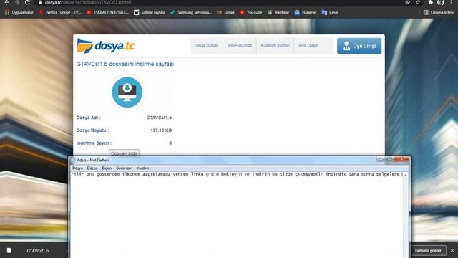The height and width of the screenshot is (258, 458).
Task: Open the Haberler news bookmark
Action: coord(306,12)
